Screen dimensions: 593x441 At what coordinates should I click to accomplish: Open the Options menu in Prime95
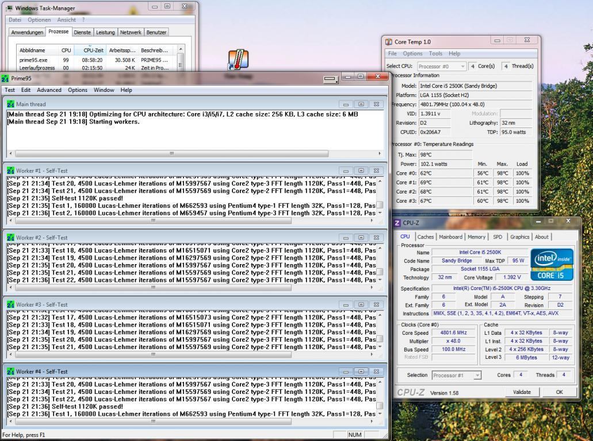pos(78,90)
